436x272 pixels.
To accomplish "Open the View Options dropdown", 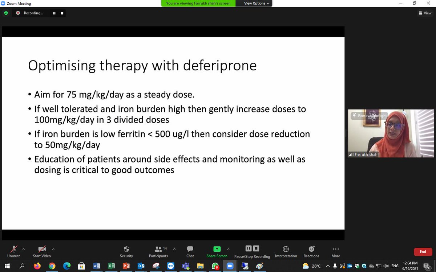I will (x=257, y=3).
